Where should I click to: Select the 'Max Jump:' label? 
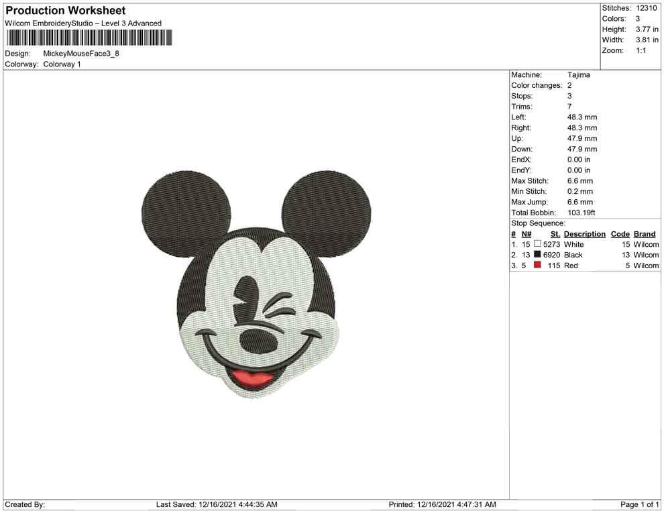[529, 202]
